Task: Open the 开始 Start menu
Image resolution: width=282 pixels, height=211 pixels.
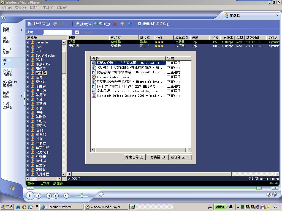Action: tap(7, 207)
